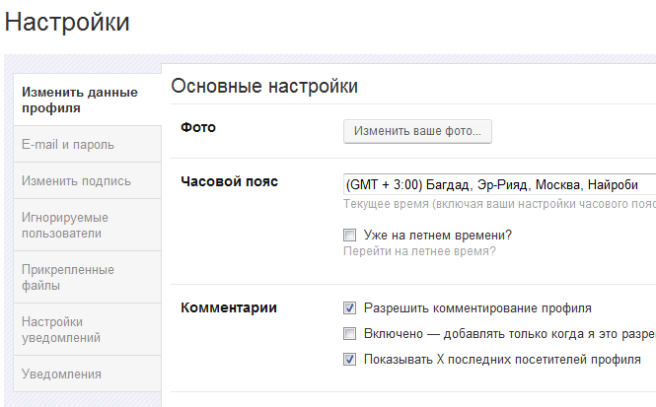The height and width of the screenshot is (407, 656).
Task: Select 'Прикрепленные файлы' in the sidebar
Action: click(68, 277)
